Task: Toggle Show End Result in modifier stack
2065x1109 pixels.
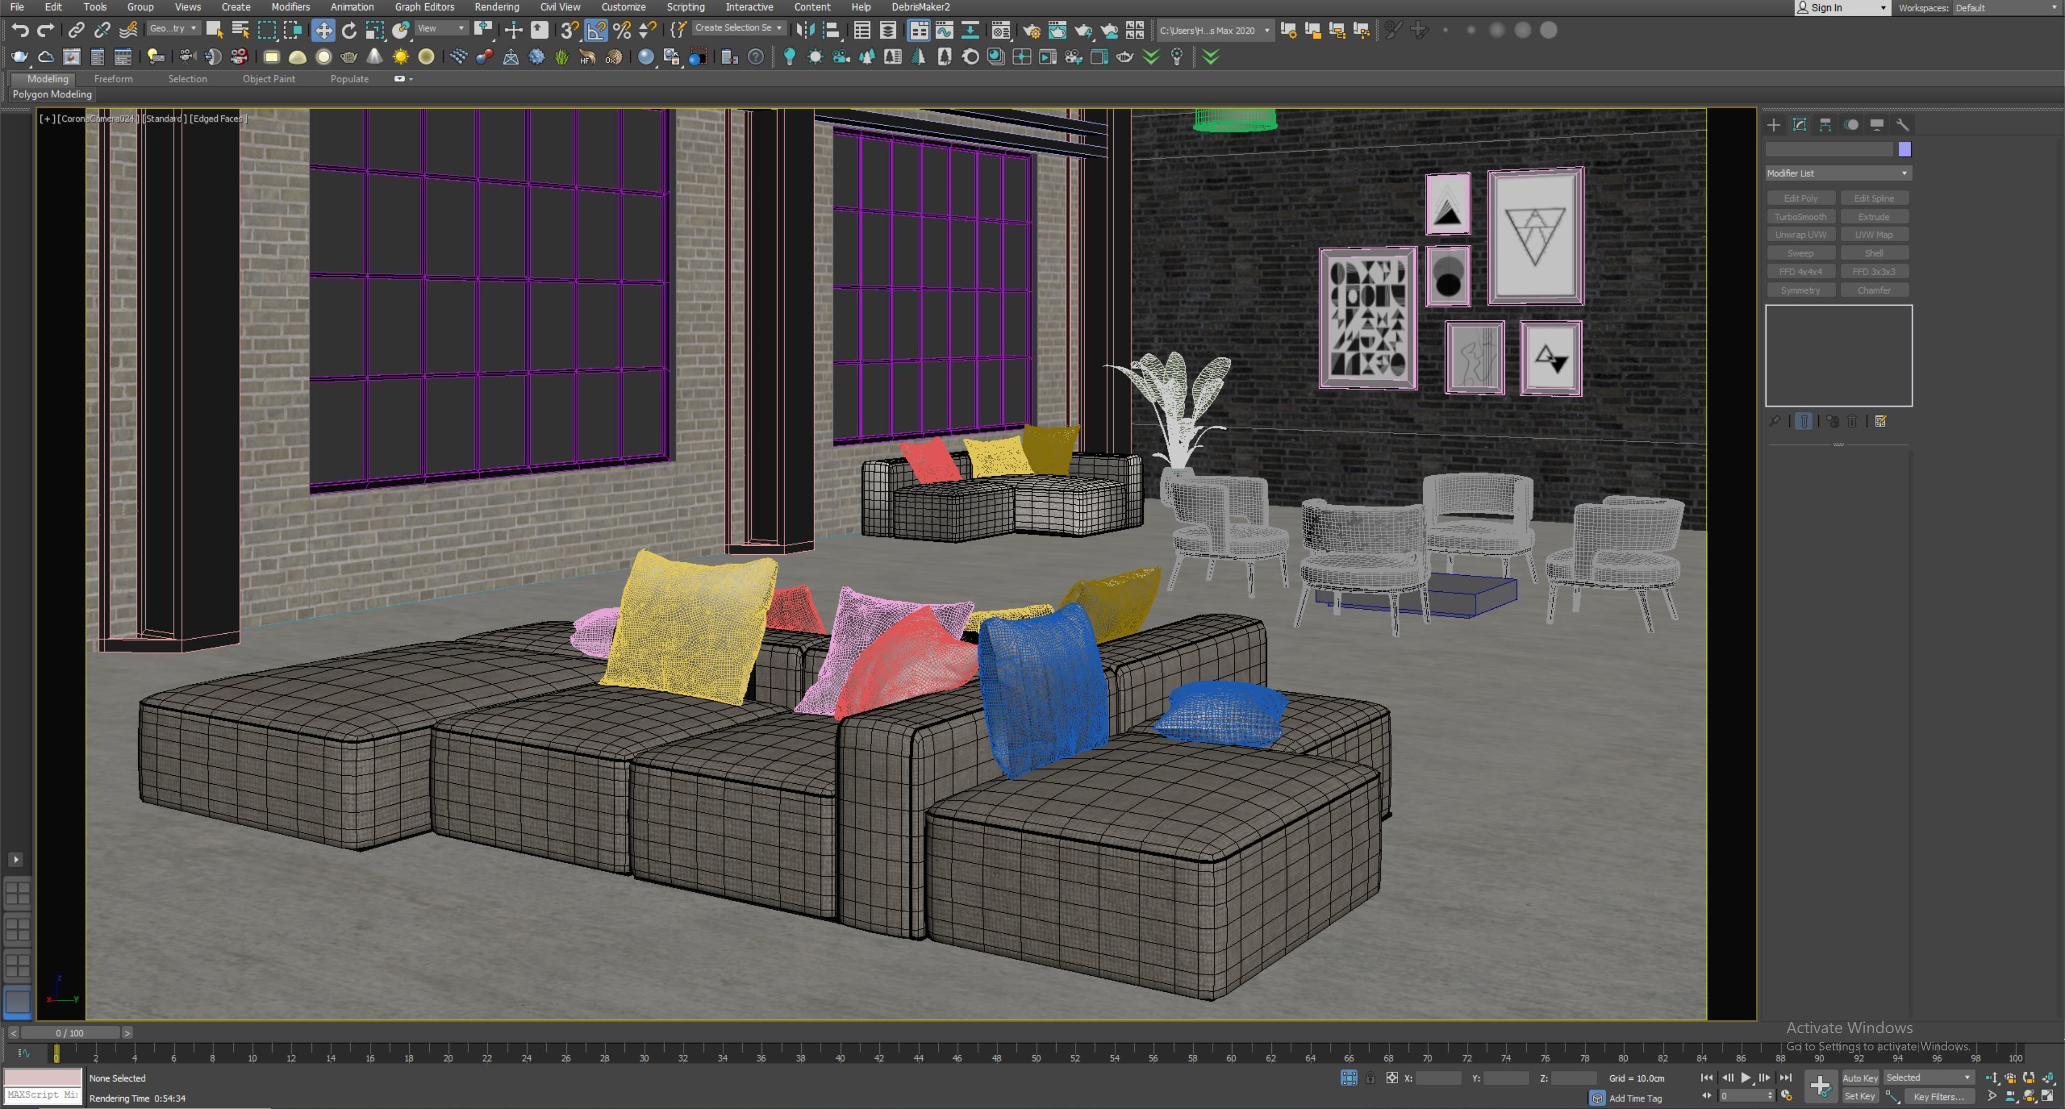Action: point(1803,421)
